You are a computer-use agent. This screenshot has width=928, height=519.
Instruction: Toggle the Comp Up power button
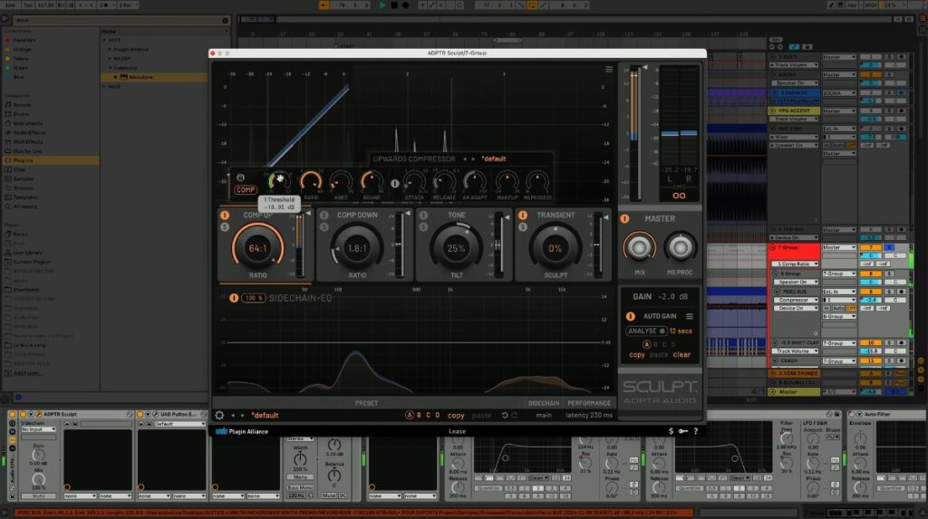tap(224, 216)
